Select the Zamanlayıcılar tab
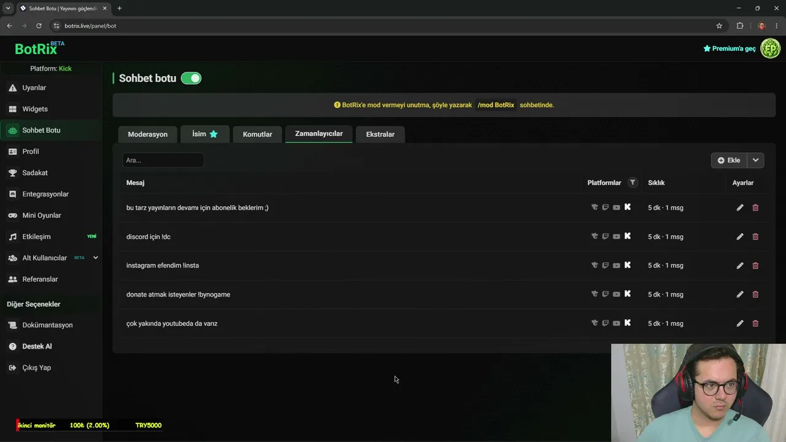The height and width of the screenshot is (442, 786). (319, 134)
